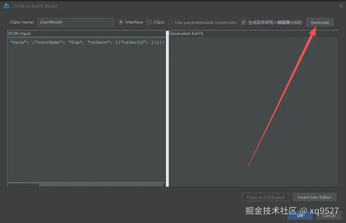The width and height of the screenshot is (346, 223).
Task: Select the Interface radio option
Action: (121, 22)
